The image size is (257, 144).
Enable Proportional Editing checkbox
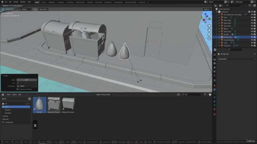tap(17, 89)
